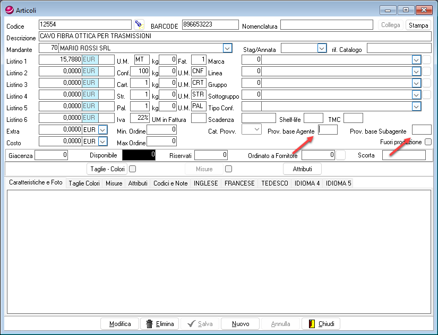The image size is (438, 335).
Task: Switch to the Taglie Colori tab
Action: [84, 183]
